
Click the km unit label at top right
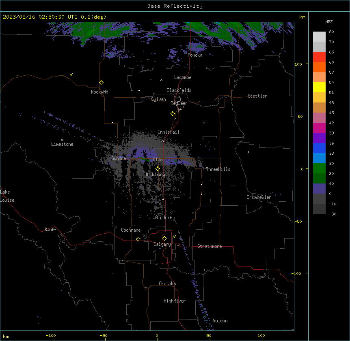[x=302, y=17]
